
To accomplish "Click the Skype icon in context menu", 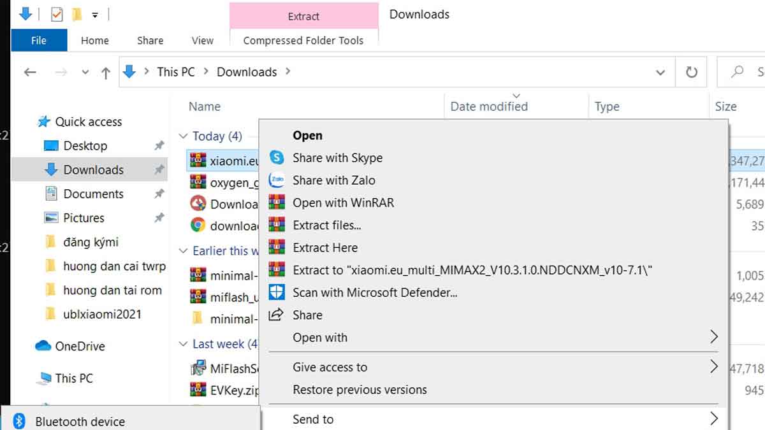I will tap(277, 158).
